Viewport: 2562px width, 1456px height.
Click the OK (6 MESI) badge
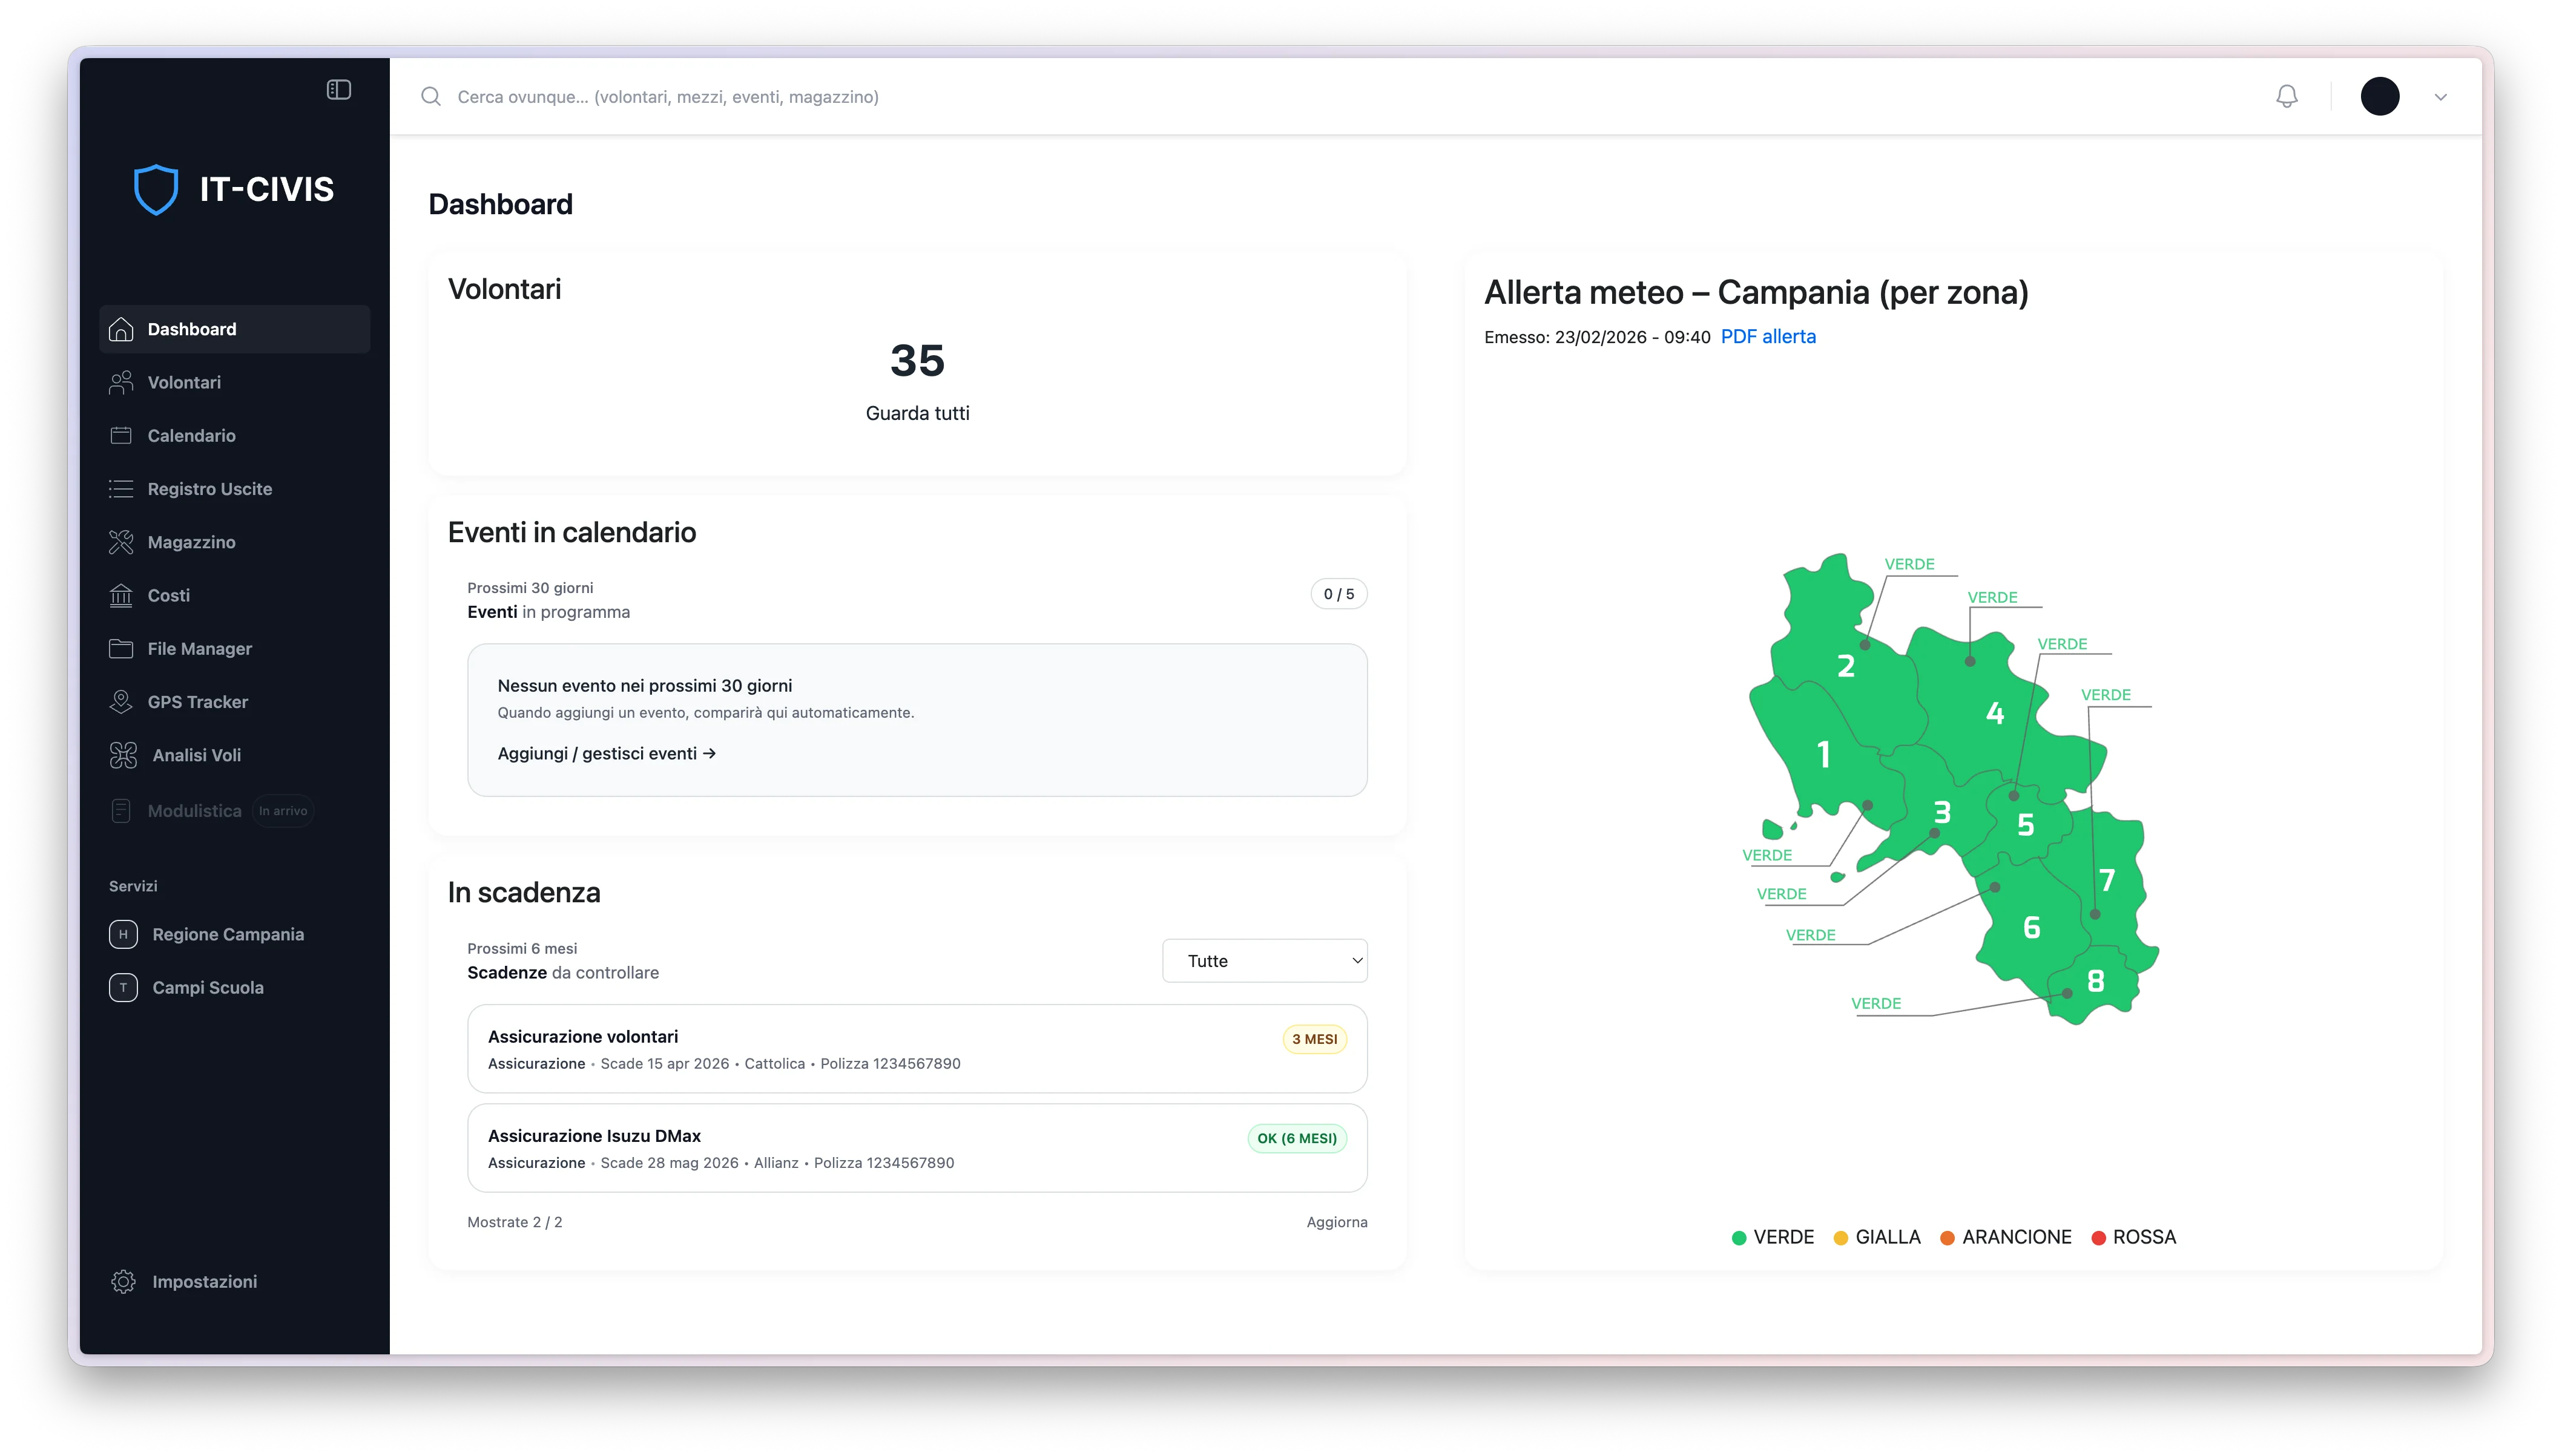[1297, 1138]
